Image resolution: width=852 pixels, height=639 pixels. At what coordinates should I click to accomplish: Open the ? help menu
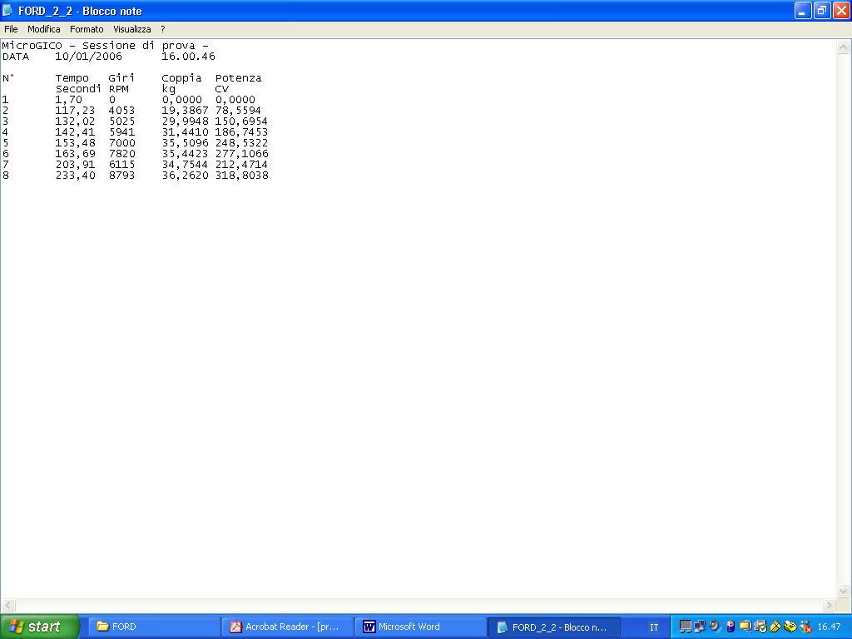pos(163,29)
